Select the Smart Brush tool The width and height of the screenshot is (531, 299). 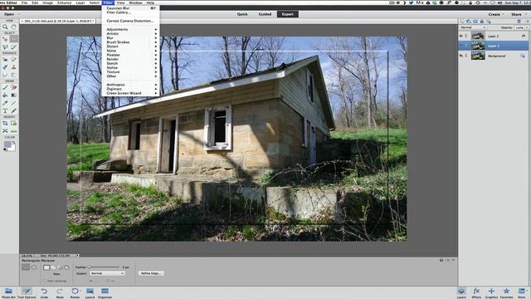(x=5, y=67)
